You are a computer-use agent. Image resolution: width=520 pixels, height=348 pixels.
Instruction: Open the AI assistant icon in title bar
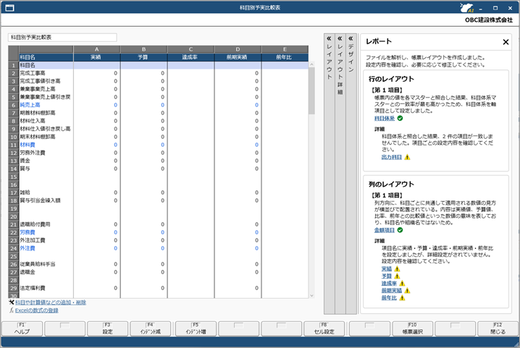pos(466,8)
